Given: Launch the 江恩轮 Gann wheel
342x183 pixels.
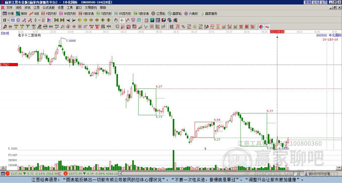Looking at the screenshot, I should (159, 13).
